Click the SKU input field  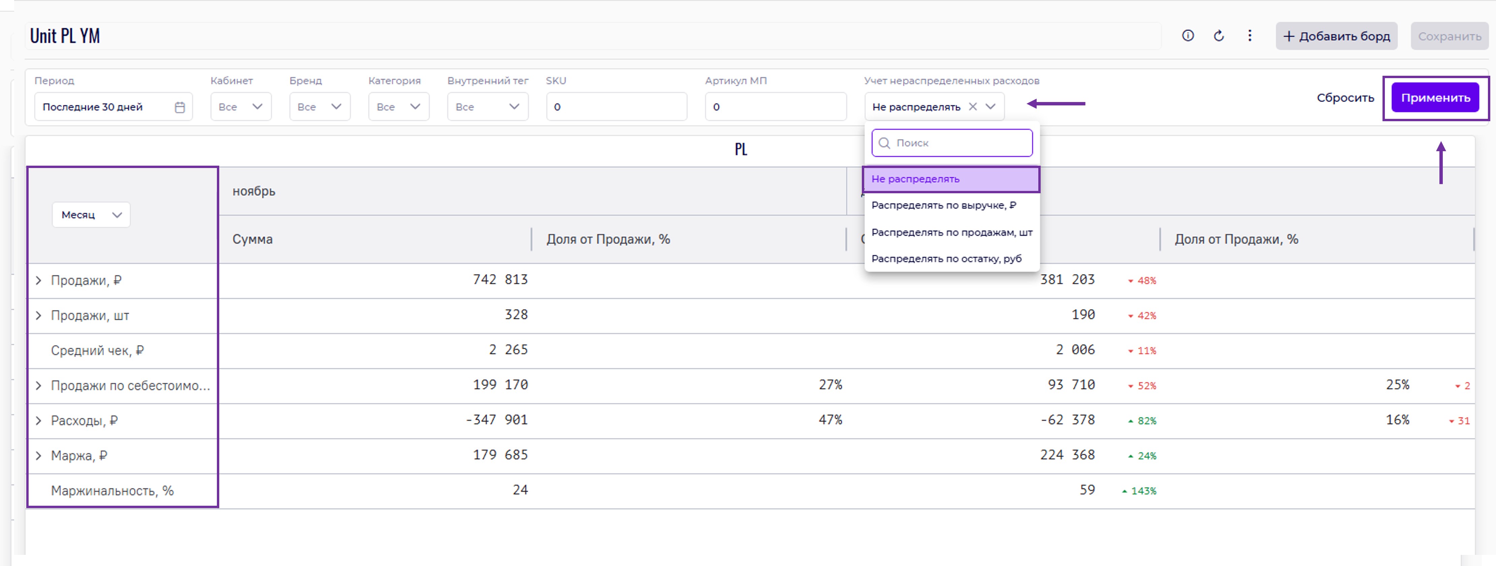[x=616, y=107]
